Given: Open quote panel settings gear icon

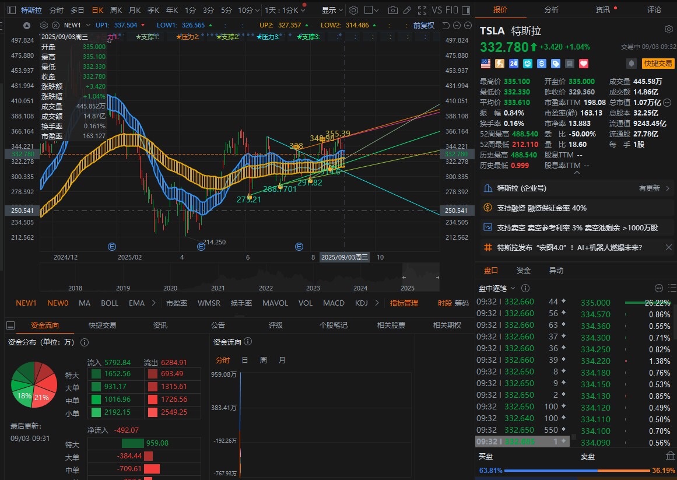Looking at the screenshot, I should (x=668, y=29).
